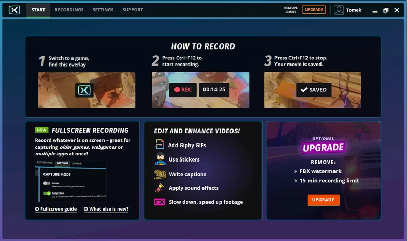Open the RECORDINGS tab
408x241 pixels.
(x=69, y=10)
